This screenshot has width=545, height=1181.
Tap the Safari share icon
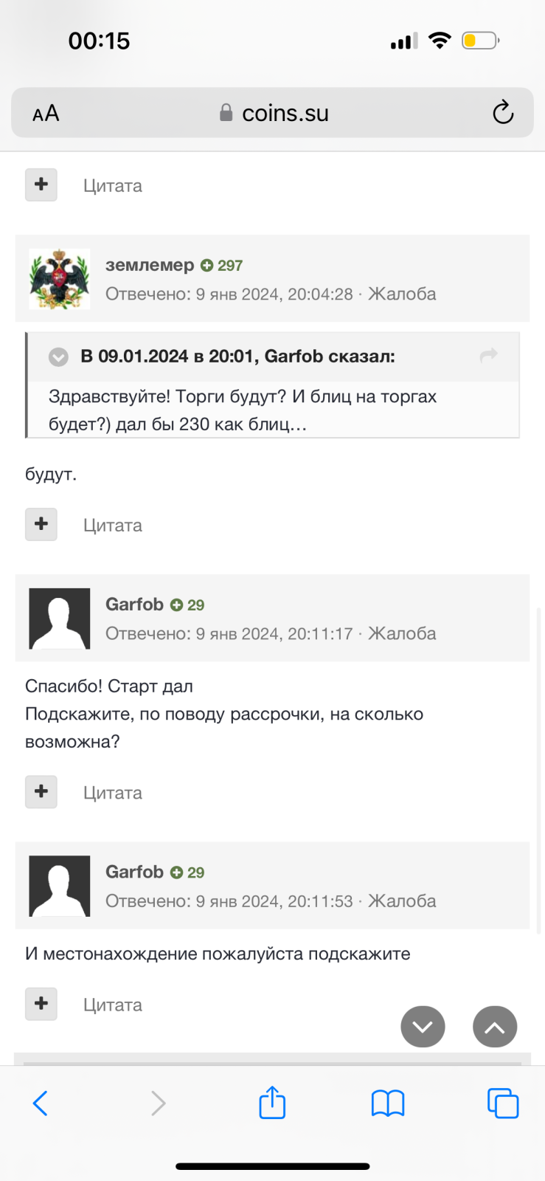point(272,1103)
